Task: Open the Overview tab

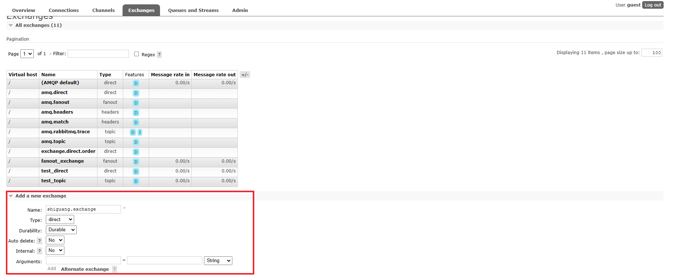Action: point(24,10)
